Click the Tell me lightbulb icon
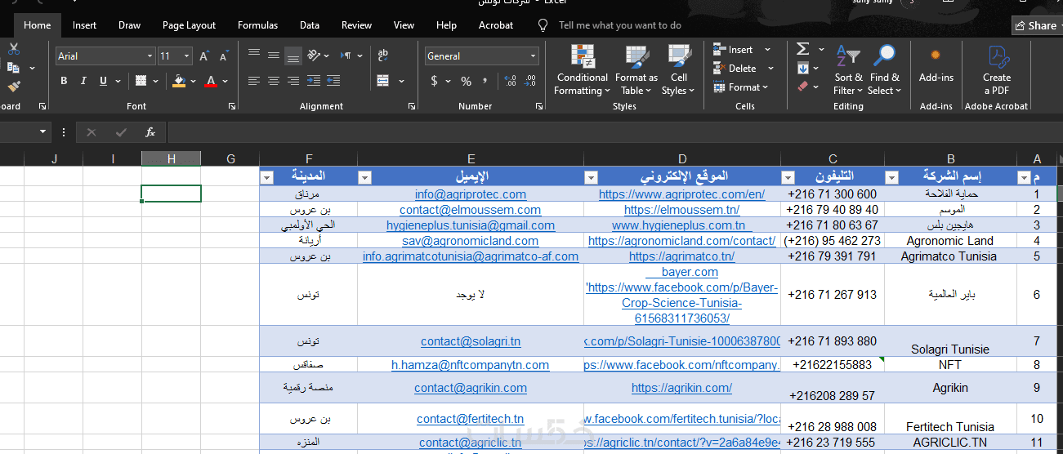The image size is (1063, 454). tap(543, 25)
